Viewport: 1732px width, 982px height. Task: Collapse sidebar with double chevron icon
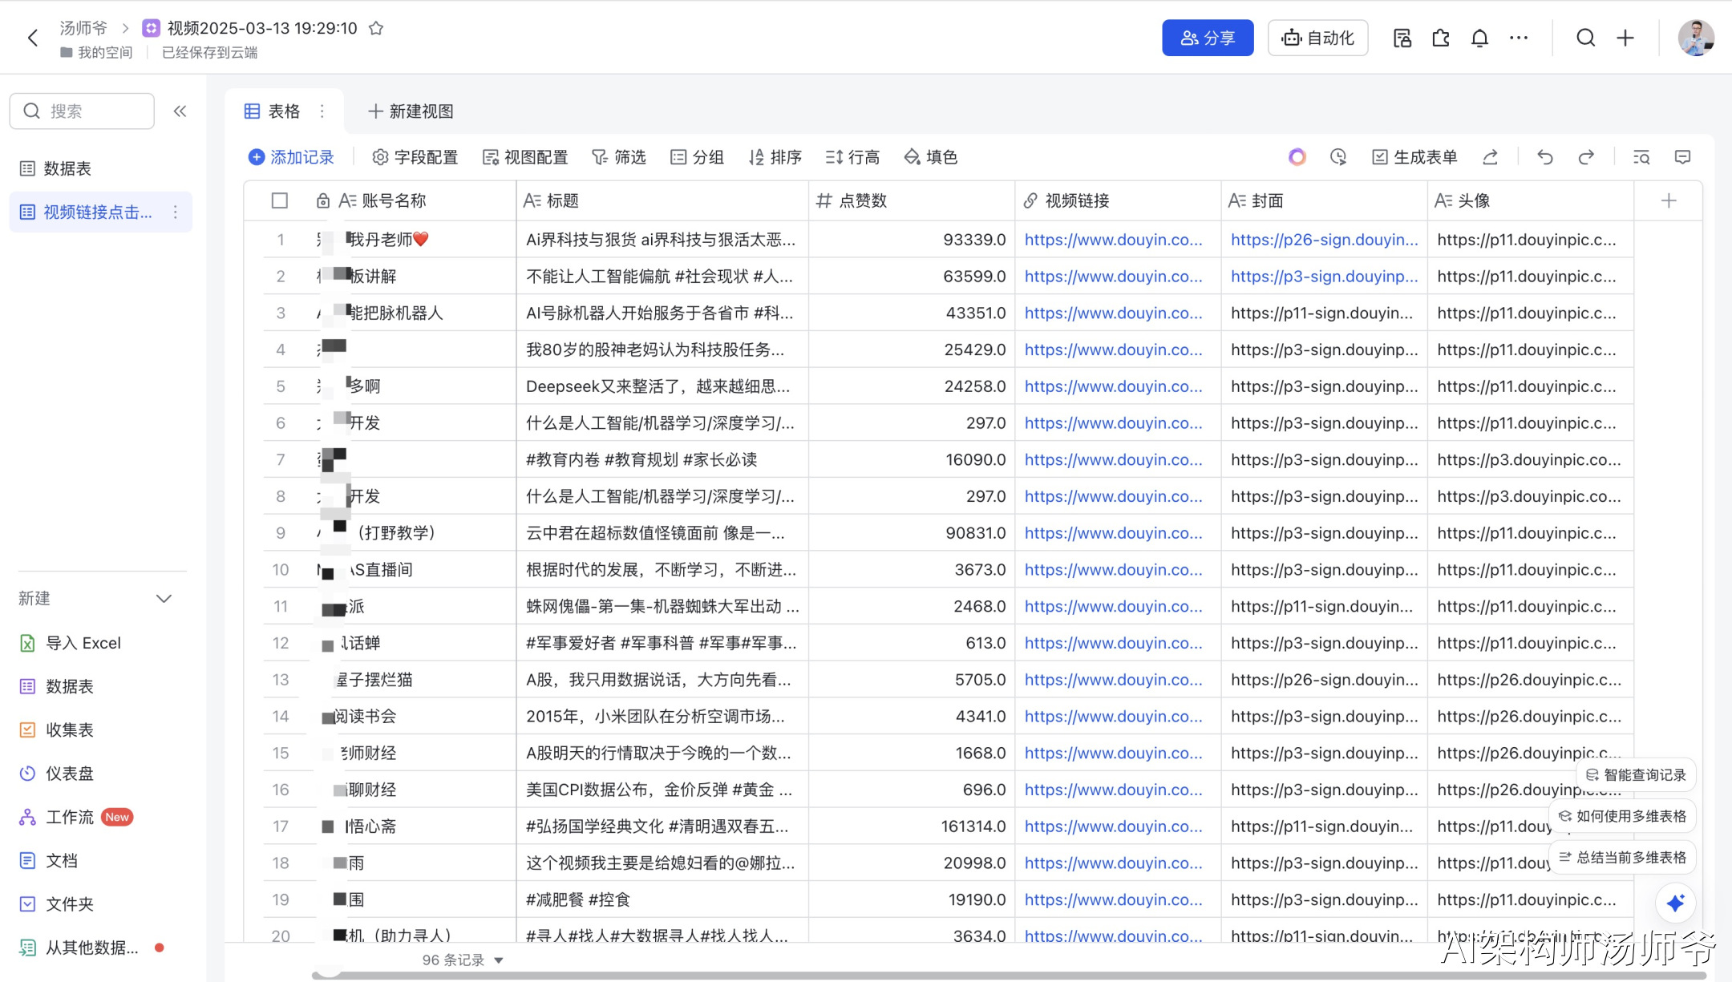(x=180, y=111)
